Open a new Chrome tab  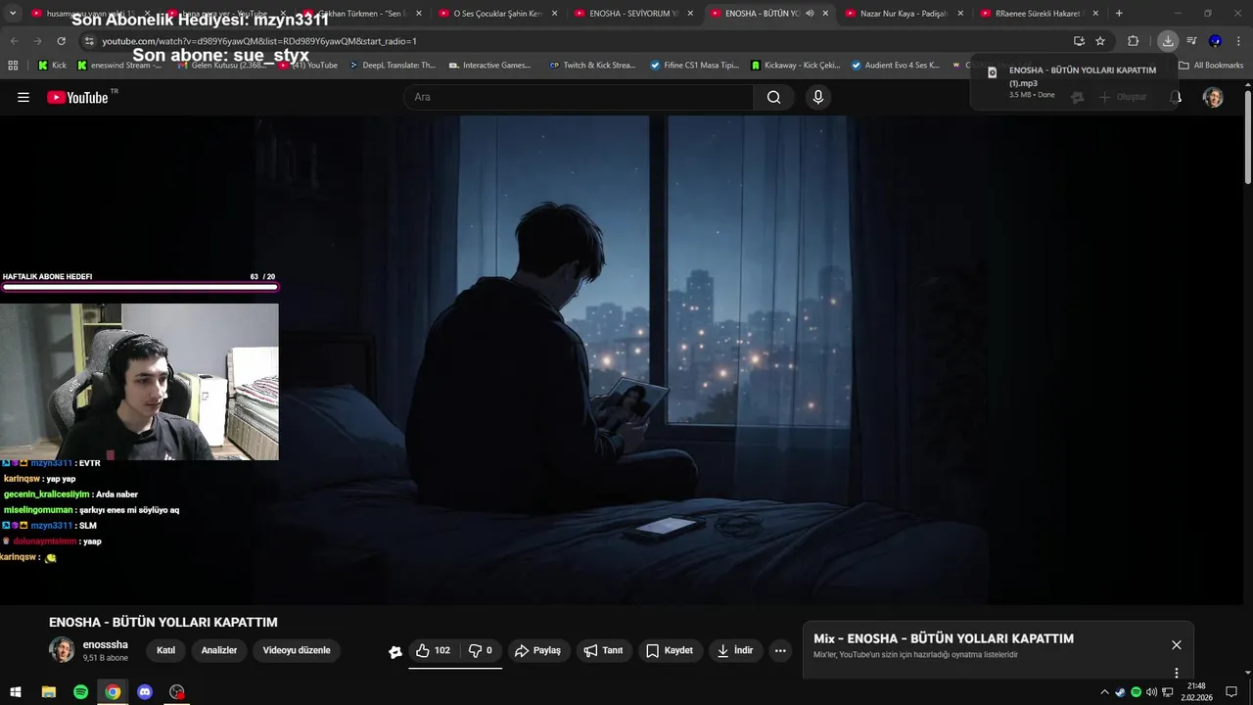coord(1119,14)
